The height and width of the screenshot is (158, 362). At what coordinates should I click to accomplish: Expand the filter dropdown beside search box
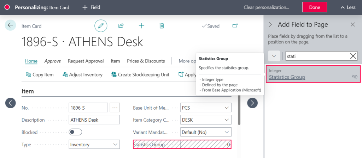tap(274, 56)
